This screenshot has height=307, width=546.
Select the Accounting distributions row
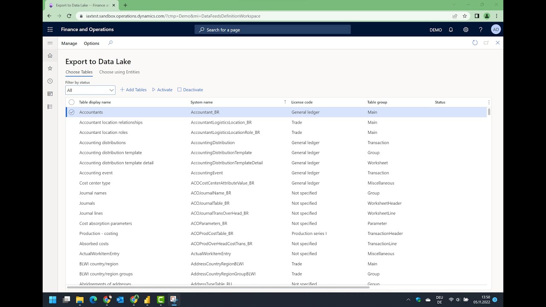tap(276, 142)
